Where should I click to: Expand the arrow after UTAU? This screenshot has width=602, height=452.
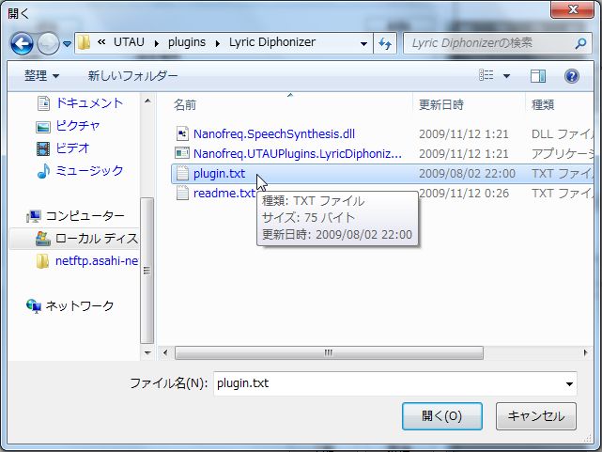[x=157, y=43]
